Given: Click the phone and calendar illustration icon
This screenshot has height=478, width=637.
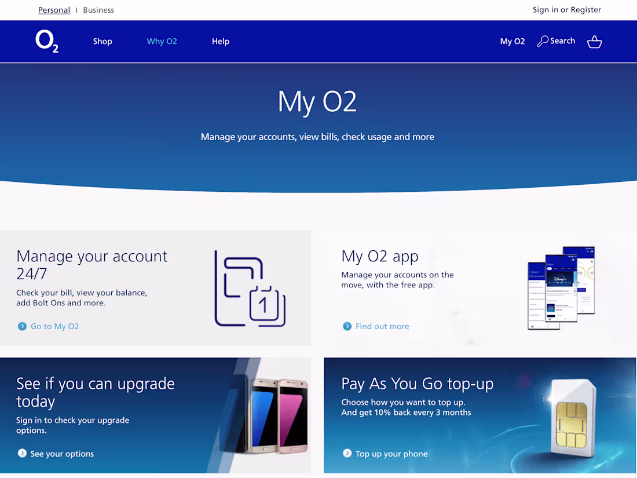Looking at the screenshot, I should click(x=250, y=288).
